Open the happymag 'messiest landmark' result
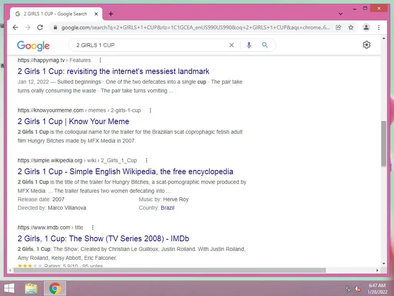 coord(114,71)
